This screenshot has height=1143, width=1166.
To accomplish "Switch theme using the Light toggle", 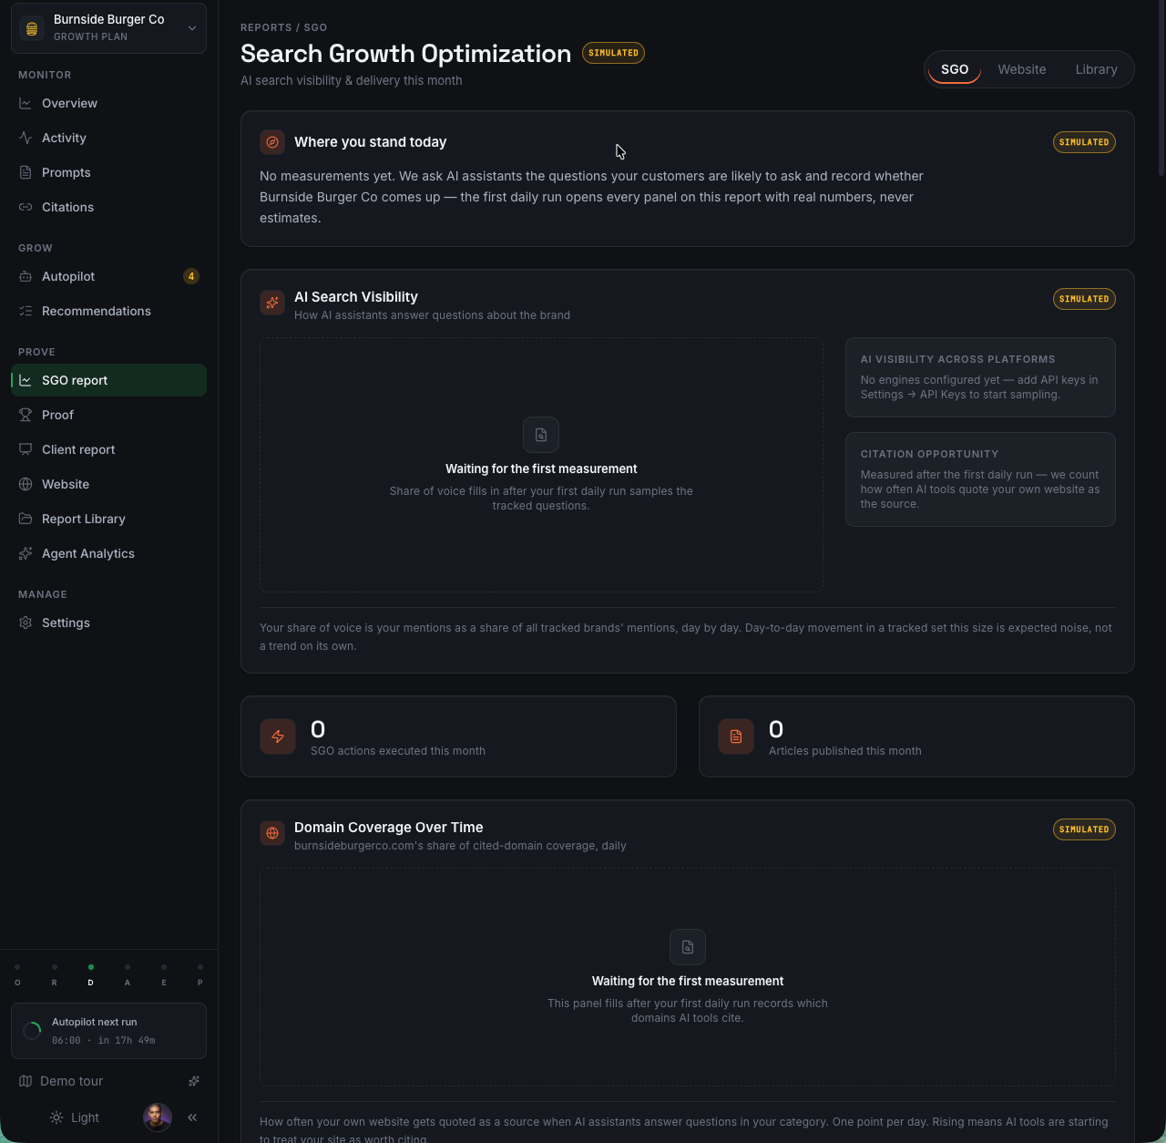I will click(x=75, y=1117).
